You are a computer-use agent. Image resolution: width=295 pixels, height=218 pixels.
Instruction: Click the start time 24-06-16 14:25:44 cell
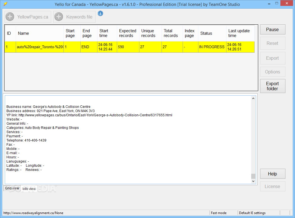click(x=107, y=47)
